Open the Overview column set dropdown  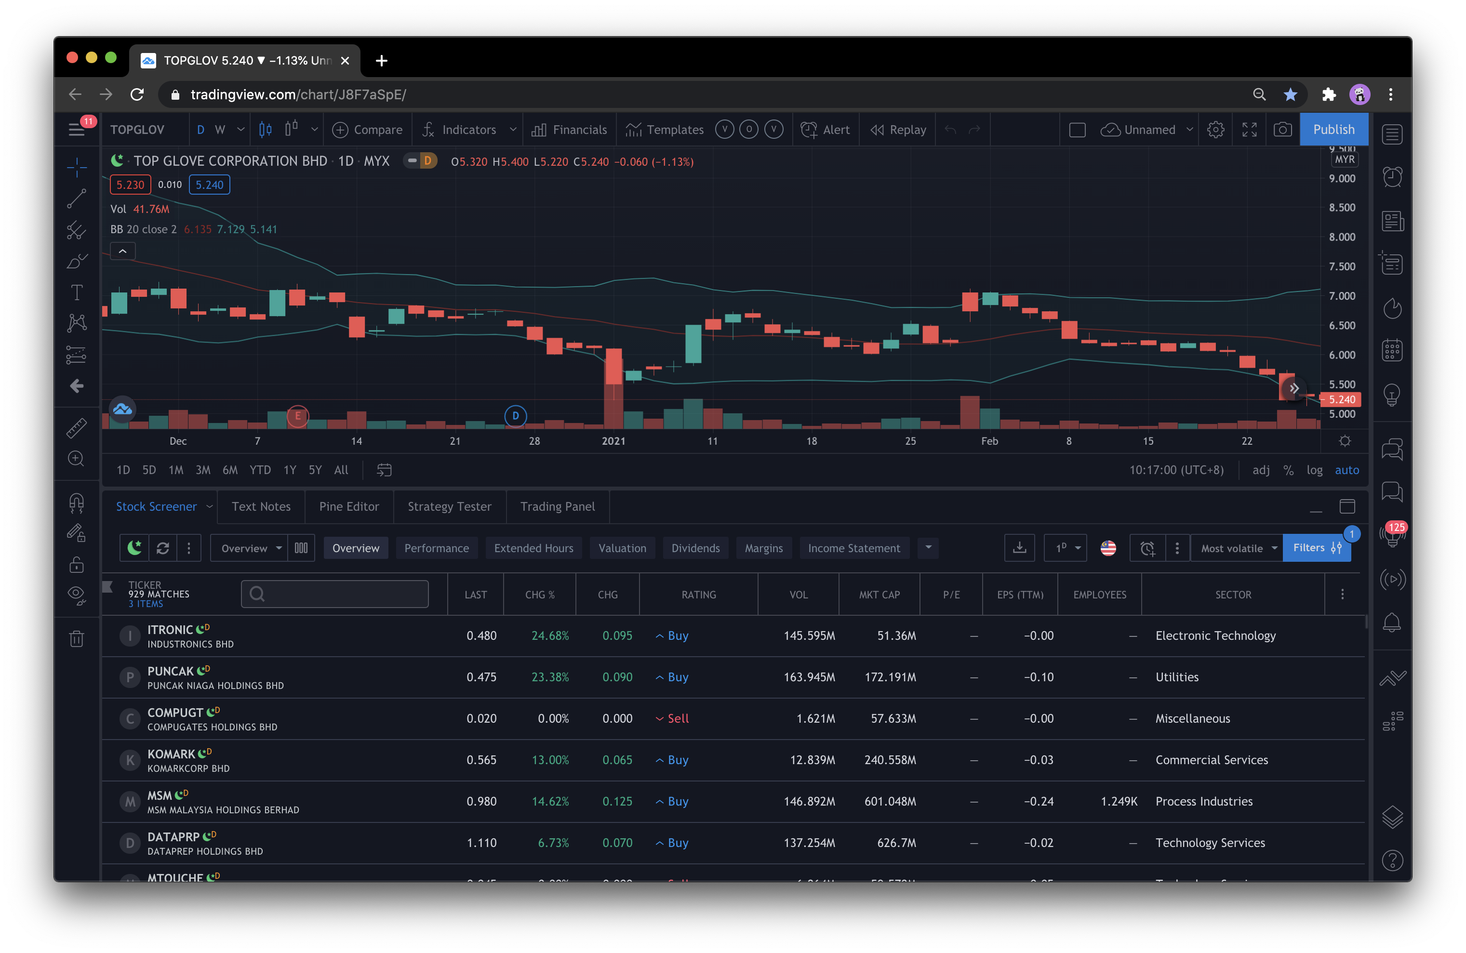pos(250,548)
